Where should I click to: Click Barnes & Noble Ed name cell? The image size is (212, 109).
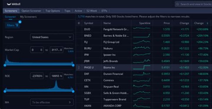click(x=116, y=36)
